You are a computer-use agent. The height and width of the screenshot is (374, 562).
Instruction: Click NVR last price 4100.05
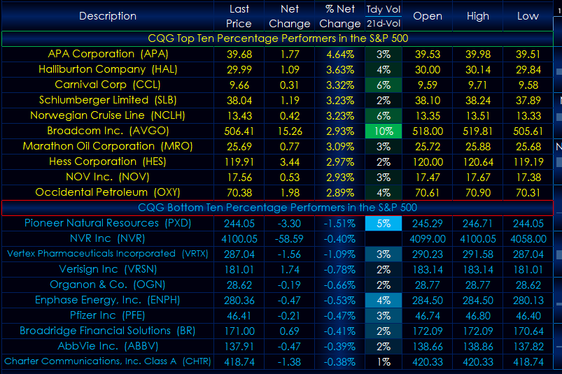239,239
